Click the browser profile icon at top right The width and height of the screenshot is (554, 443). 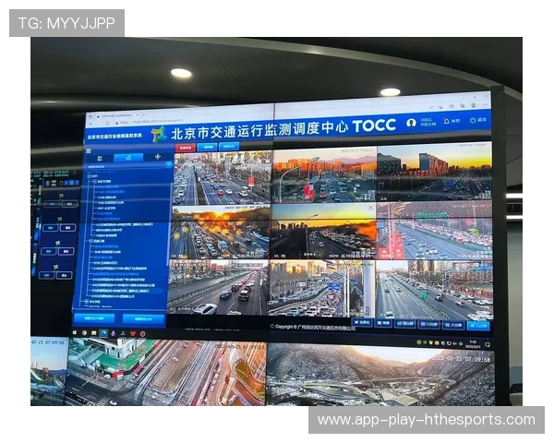coord(474,105)
